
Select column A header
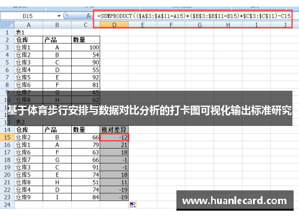coord(29,25)
